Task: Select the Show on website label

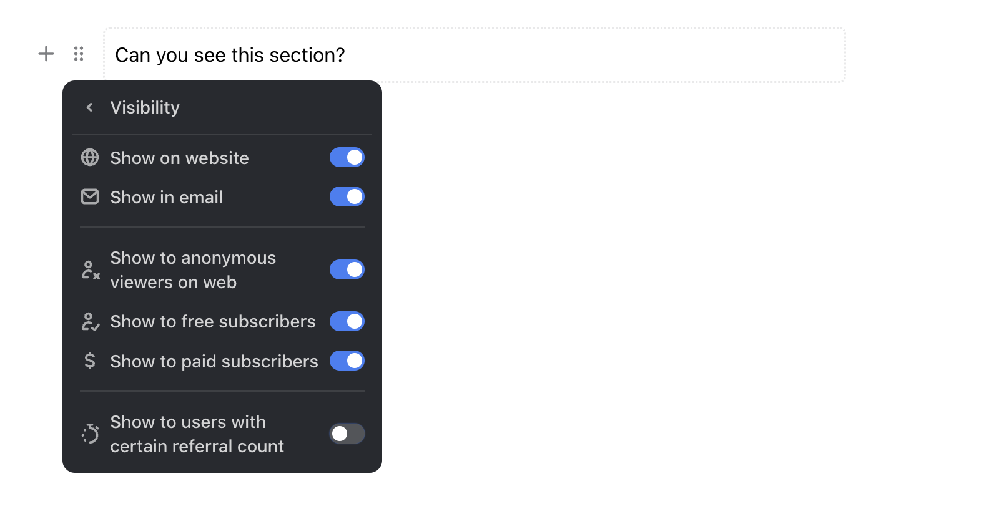Action: [179, 158]
